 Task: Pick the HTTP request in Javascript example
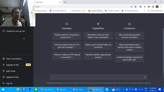[x=67, y=56]
